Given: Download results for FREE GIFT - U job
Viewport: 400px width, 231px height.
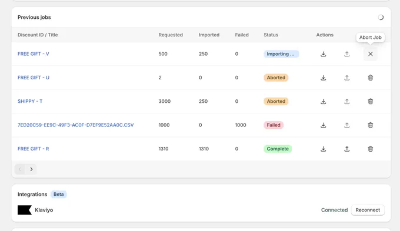Looking at the screenshot, I should click(323, 78).
